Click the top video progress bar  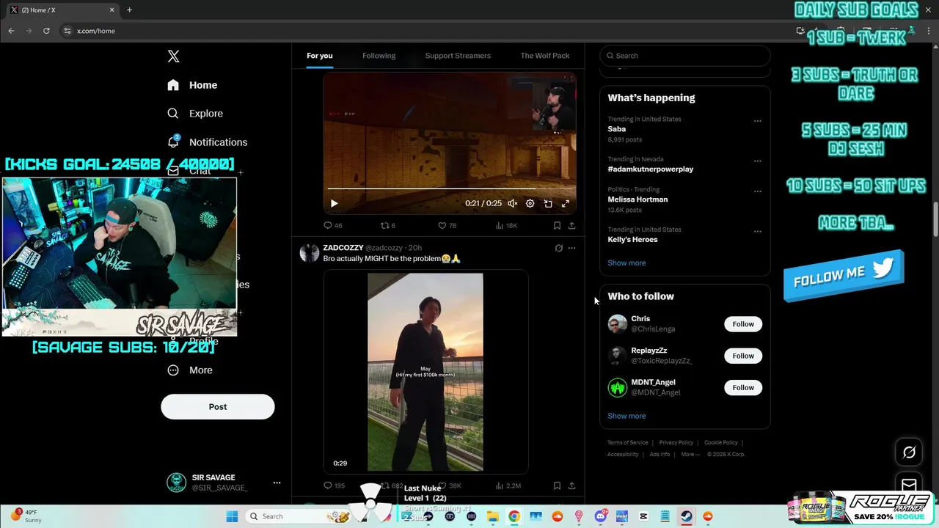[x=450, y=188]
